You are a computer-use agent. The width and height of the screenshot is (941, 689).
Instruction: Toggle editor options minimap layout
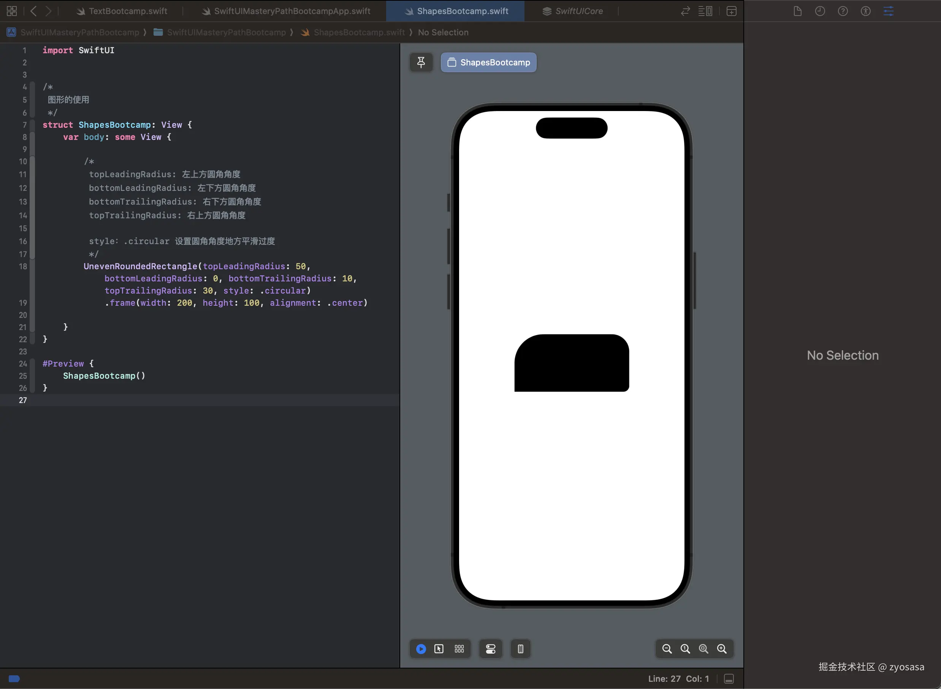705,11
